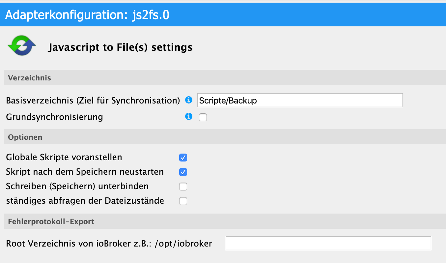The image size is (446, 263).
Task: Click the Globale Skripte voranstellen label
Action: 64,157
